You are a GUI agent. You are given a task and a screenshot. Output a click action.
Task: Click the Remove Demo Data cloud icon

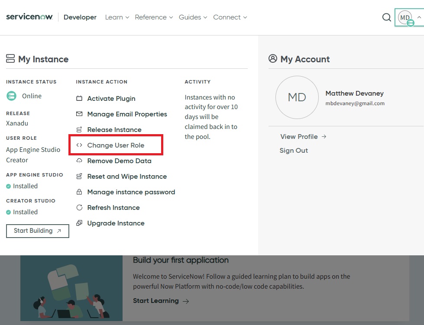pos(79,161)
